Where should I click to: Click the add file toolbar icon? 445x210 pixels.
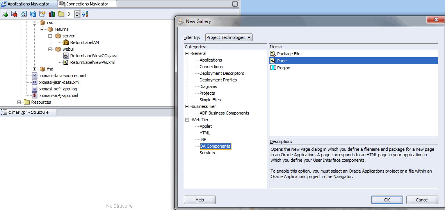[5, 14]
